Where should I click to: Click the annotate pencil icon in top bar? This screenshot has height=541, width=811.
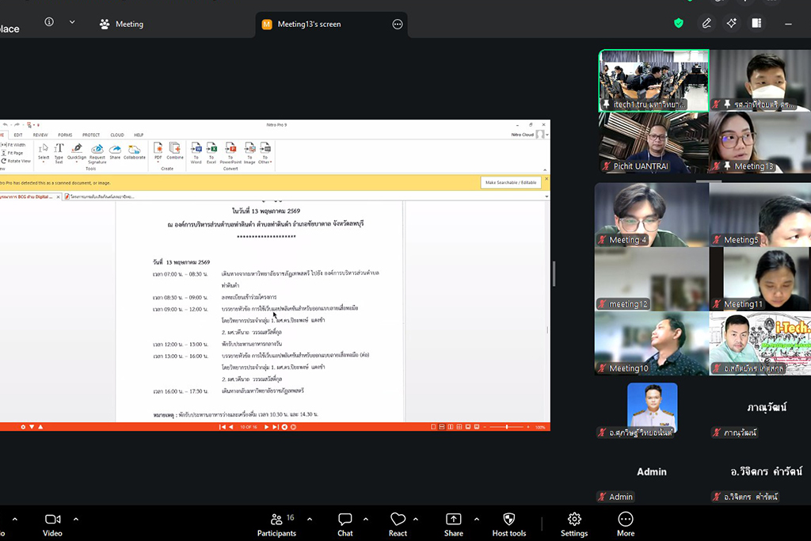click(x=706, y=24)
